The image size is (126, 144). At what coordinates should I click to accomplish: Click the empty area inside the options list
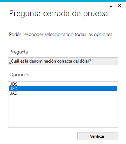coord(63,111)
